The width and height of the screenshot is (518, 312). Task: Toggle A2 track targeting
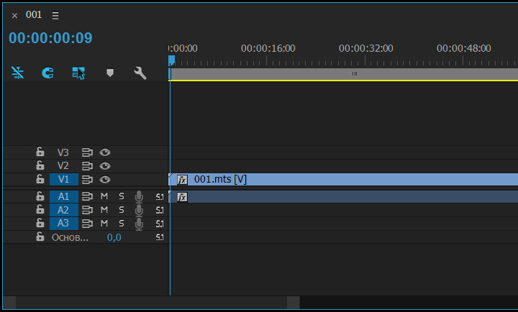click(x=64, y=210)
